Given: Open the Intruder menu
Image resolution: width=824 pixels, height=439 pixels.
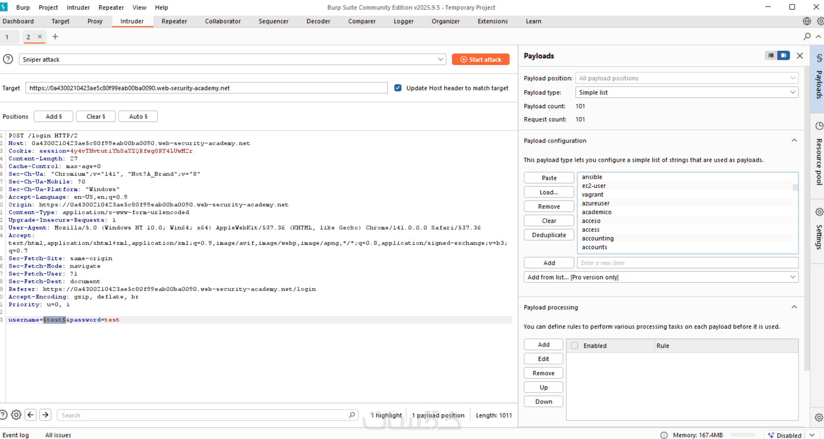Looking at the screenshot, I should click(78, 7).
